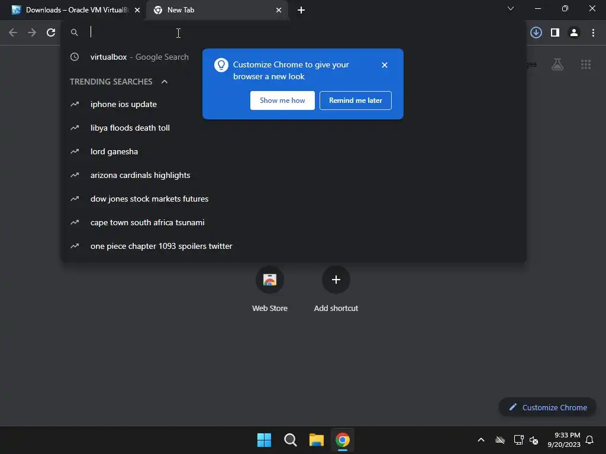Click the Customize Chrome button

coord(547,407)
